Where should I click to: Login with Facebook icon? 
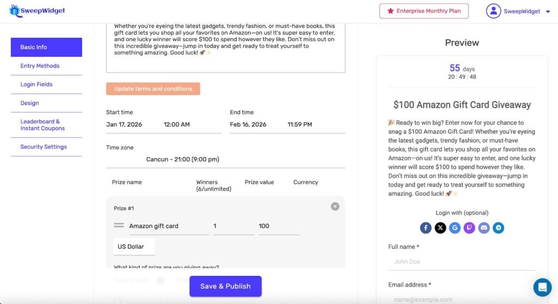point(426,228)
